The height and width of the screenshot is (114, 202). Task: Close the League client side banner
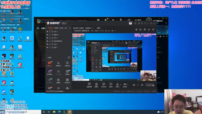(166, 27)
